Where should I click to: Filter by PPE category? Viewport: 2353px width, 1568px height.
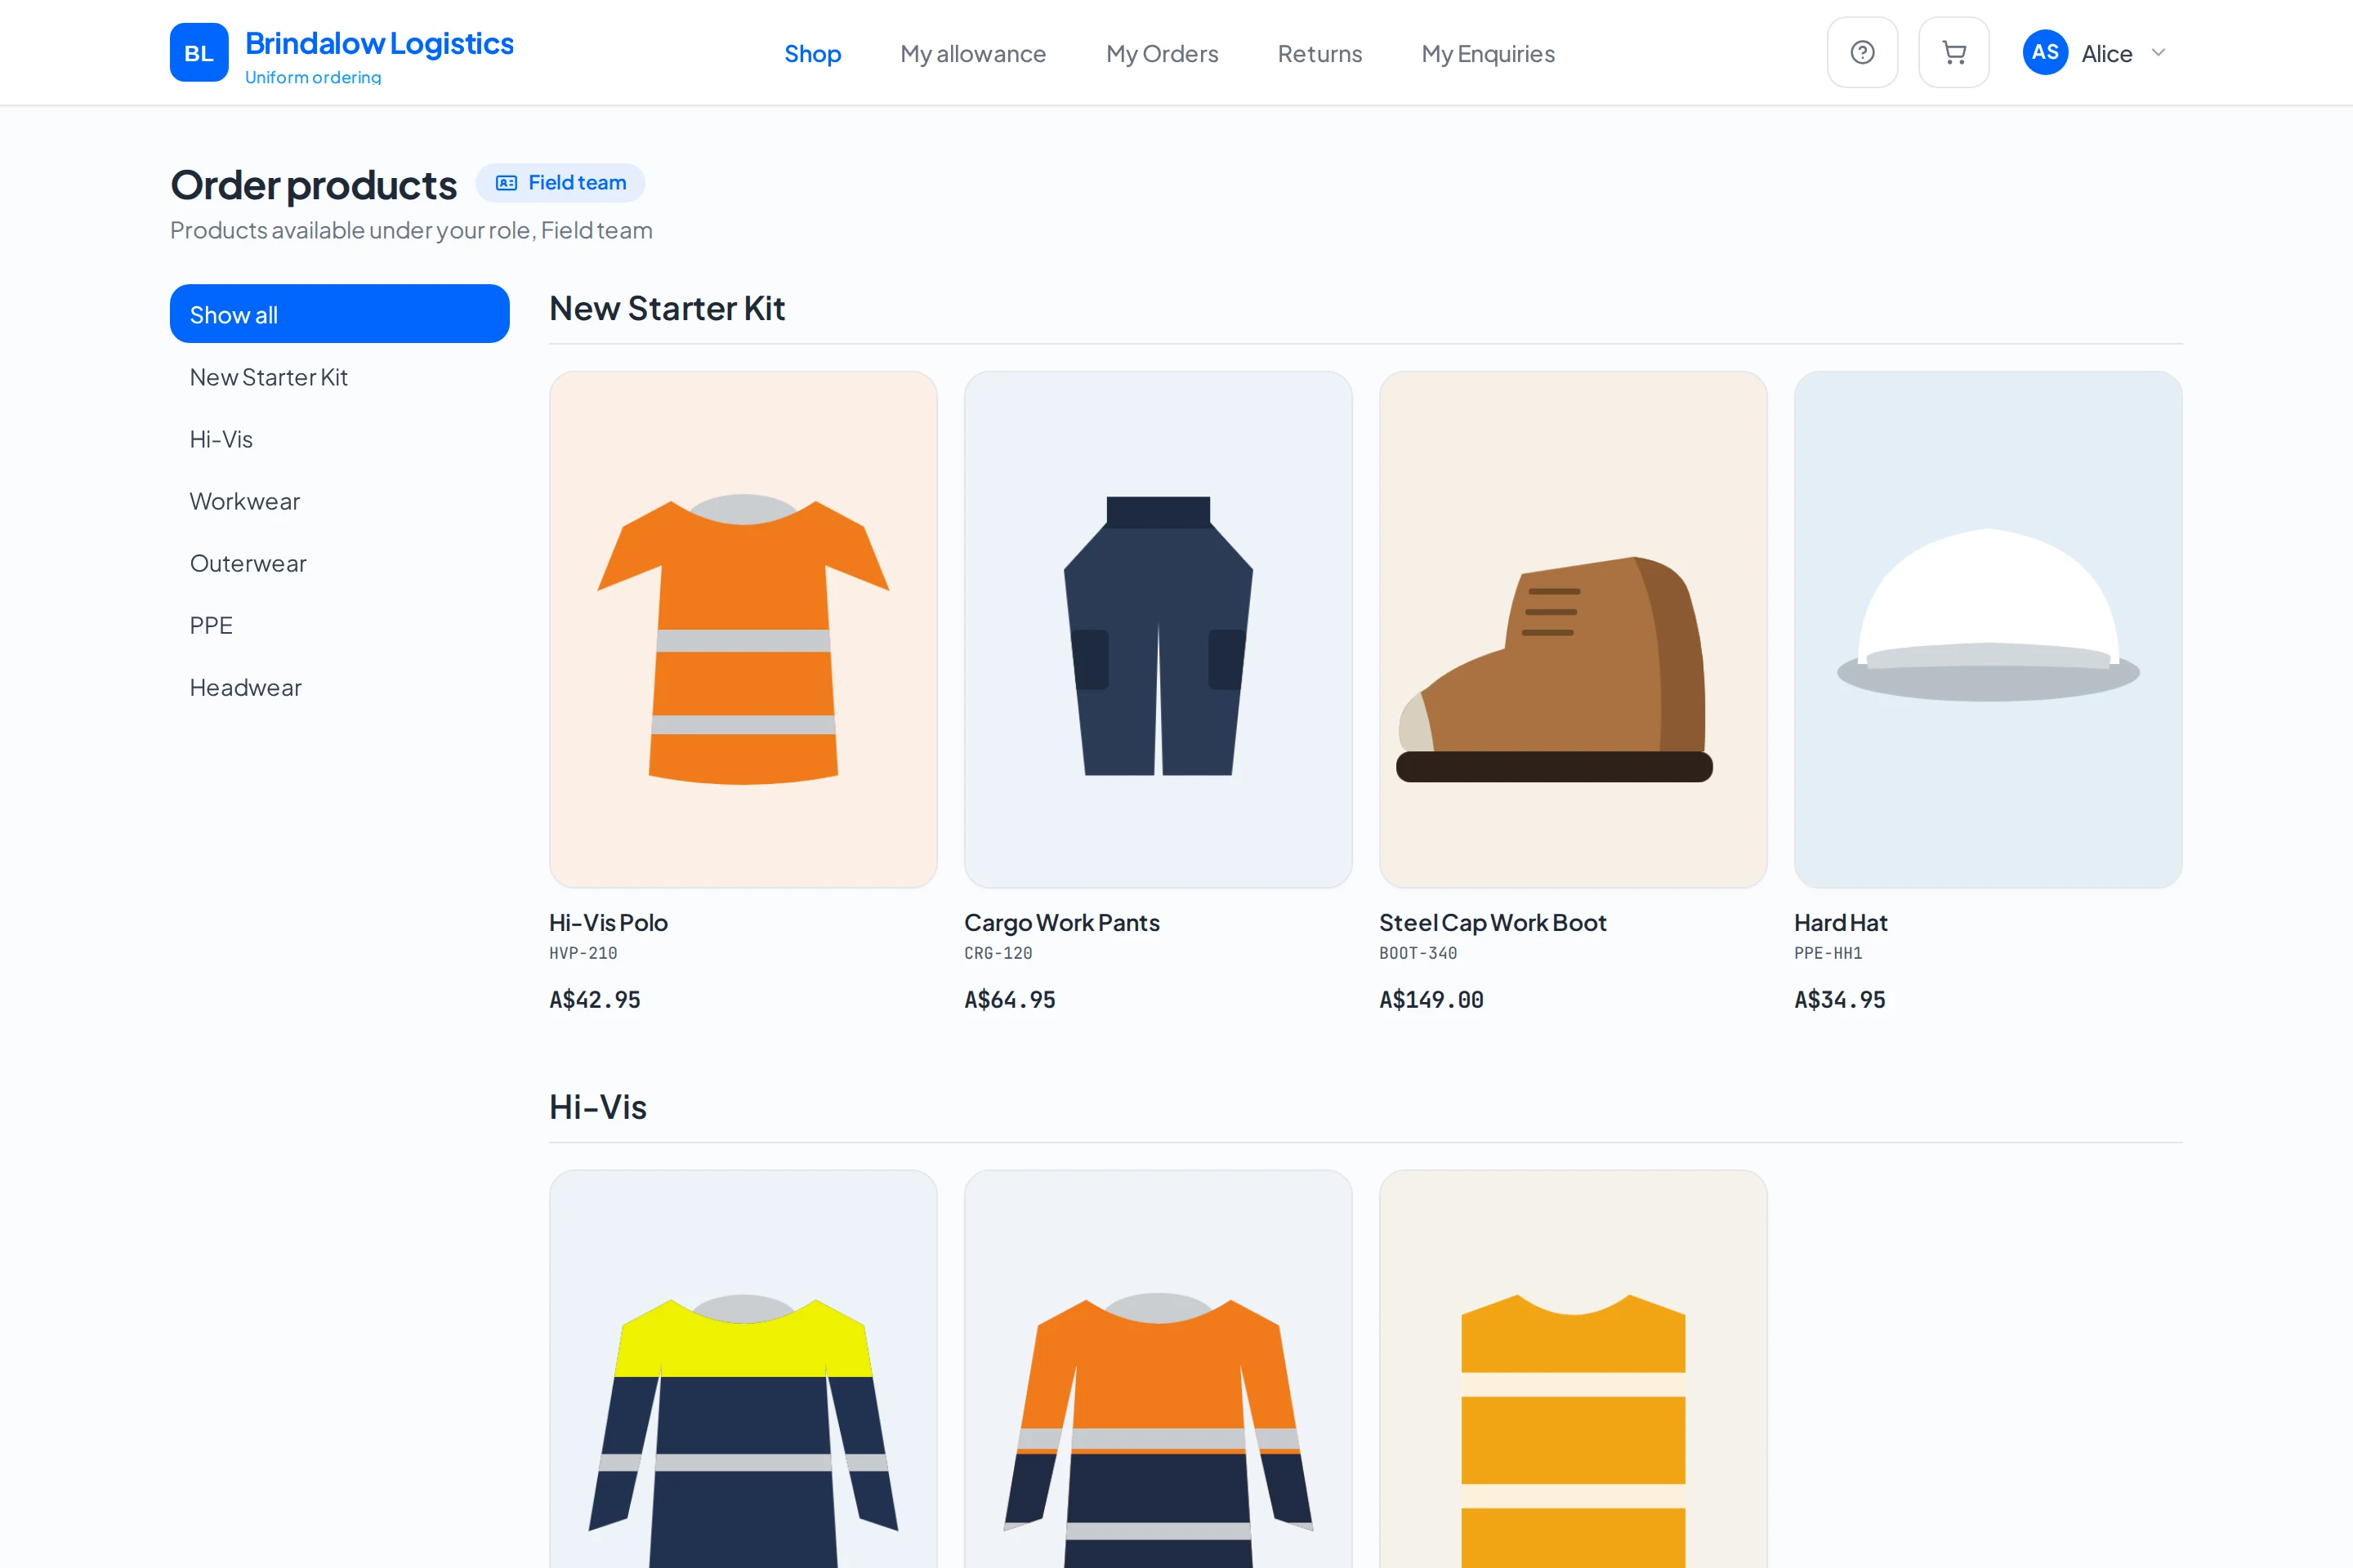click(339, 625)
